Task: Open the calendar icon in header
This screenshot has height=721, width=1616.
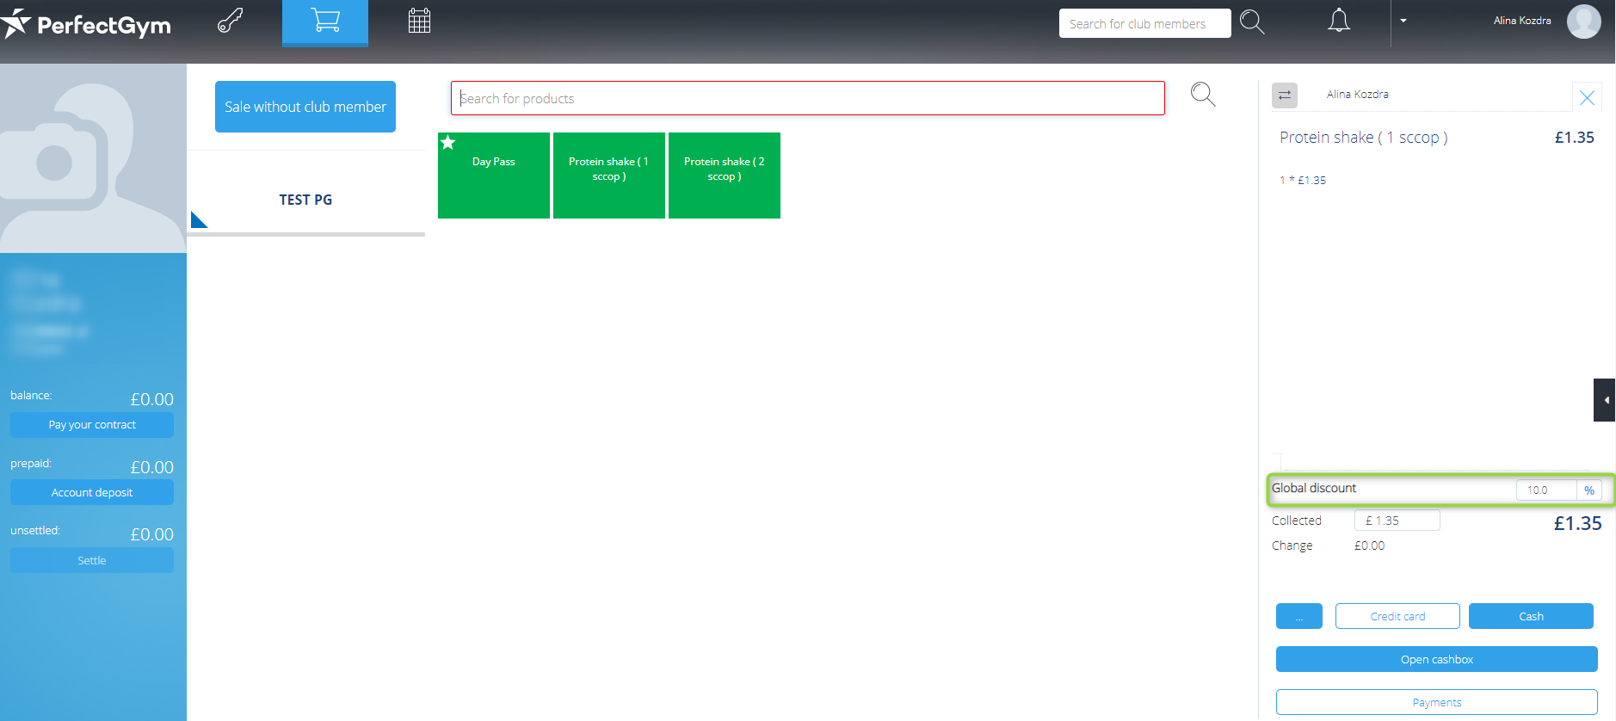Action: click(419, 21)
